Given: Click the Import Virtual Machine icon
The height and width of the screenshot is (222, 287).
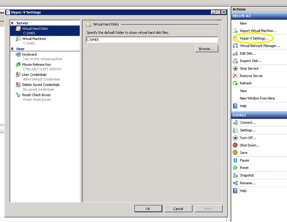Looking at the screenshot, I should point(235,31).
